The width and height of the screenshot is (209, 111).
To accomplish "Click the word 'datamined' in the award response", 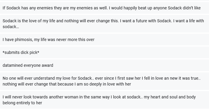I will pyautogui.click(x=13, y=65).
